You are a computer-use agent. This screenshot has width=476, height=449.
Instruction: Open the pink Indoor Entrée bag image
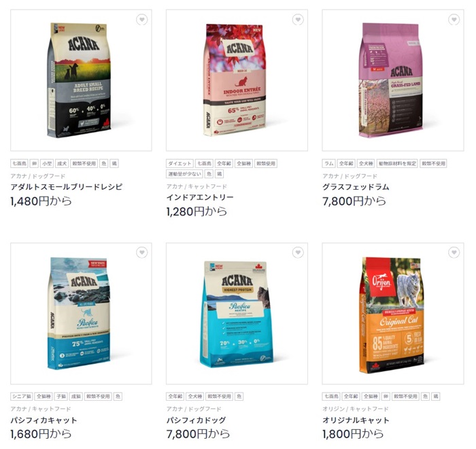click(x=235, y=80)
